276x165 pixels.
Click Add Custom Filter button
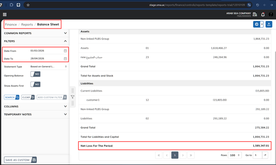point(52,97)
